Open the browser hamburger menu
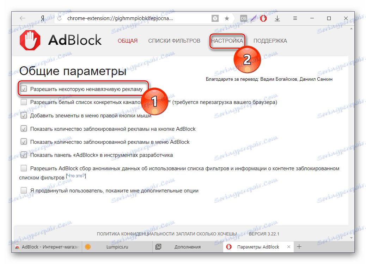 point(295,18)
